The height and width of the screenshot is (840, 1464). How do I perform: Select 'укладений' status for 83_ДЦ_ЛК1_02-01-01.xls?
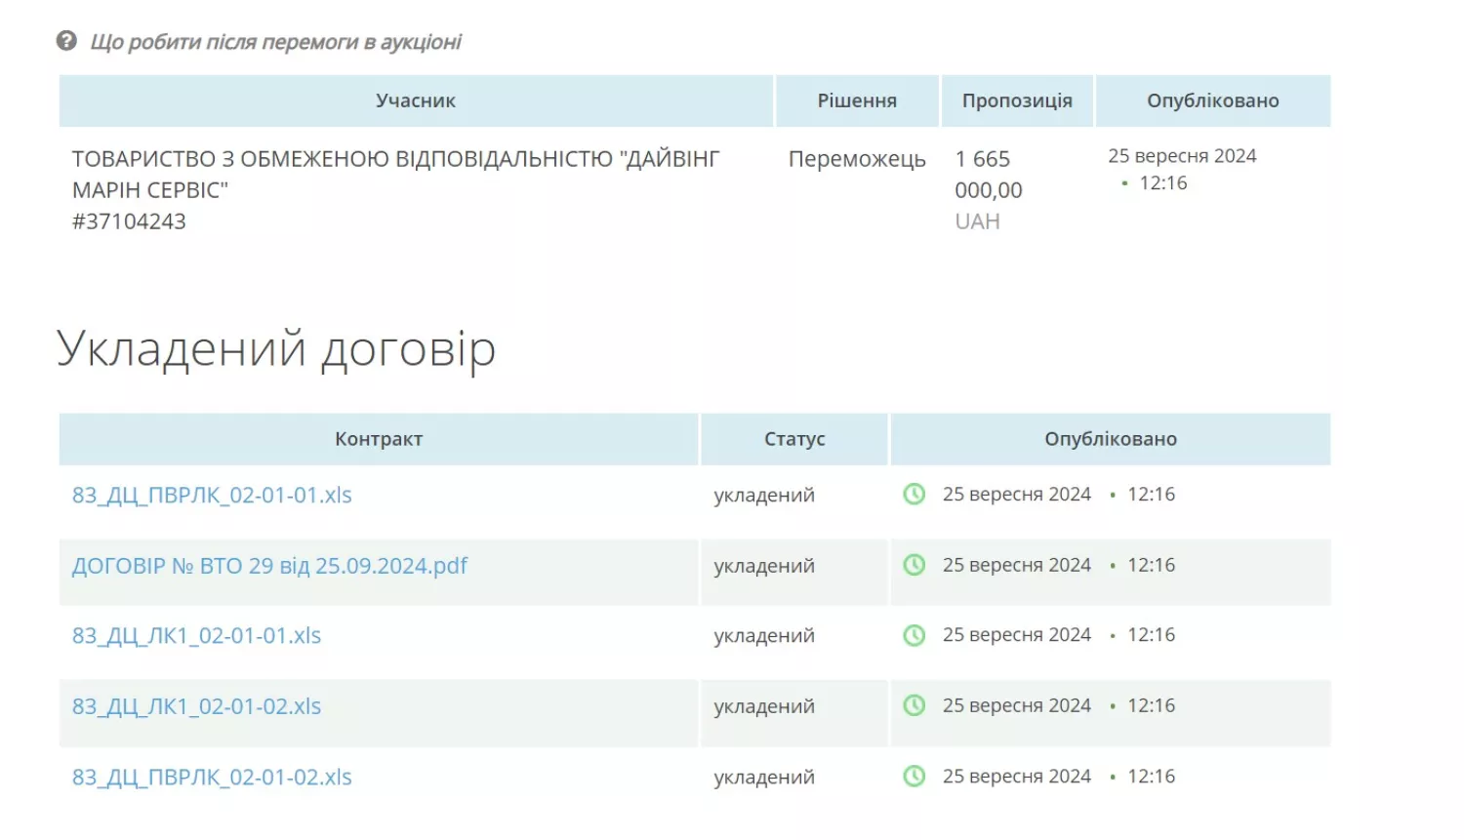click(x=764, y=636)
